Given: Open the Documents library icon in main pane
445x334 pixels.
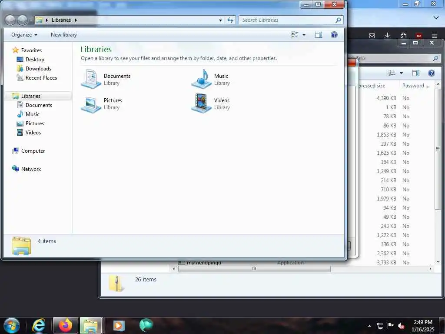Looking at the screenshot, I should [91, 79].
